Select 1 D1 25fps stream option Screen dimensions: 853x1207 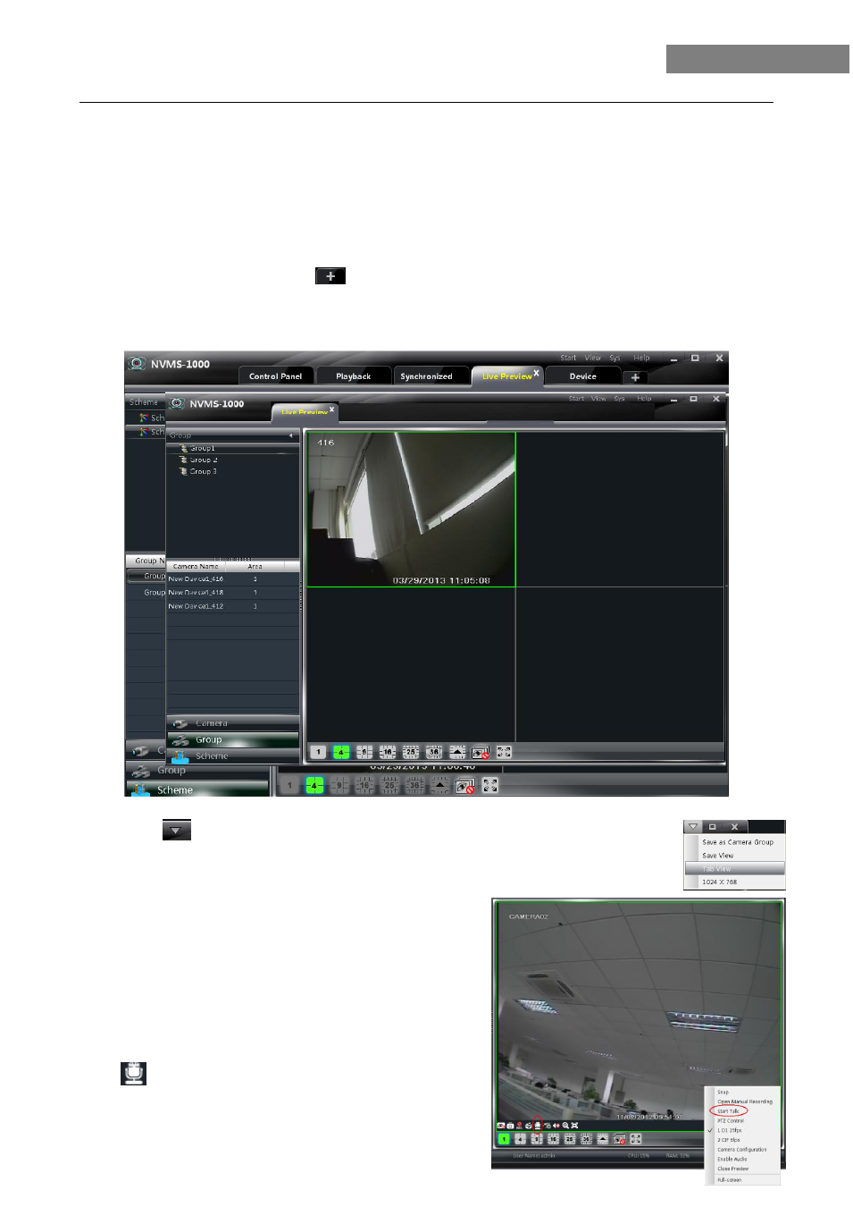[743, 1130]
